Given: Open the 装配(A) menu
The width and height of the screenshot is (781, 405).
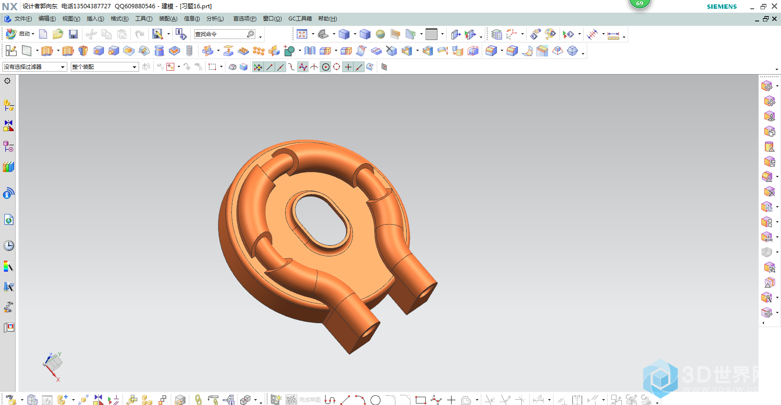Looking at the screenshot, I should coord(168,19).
